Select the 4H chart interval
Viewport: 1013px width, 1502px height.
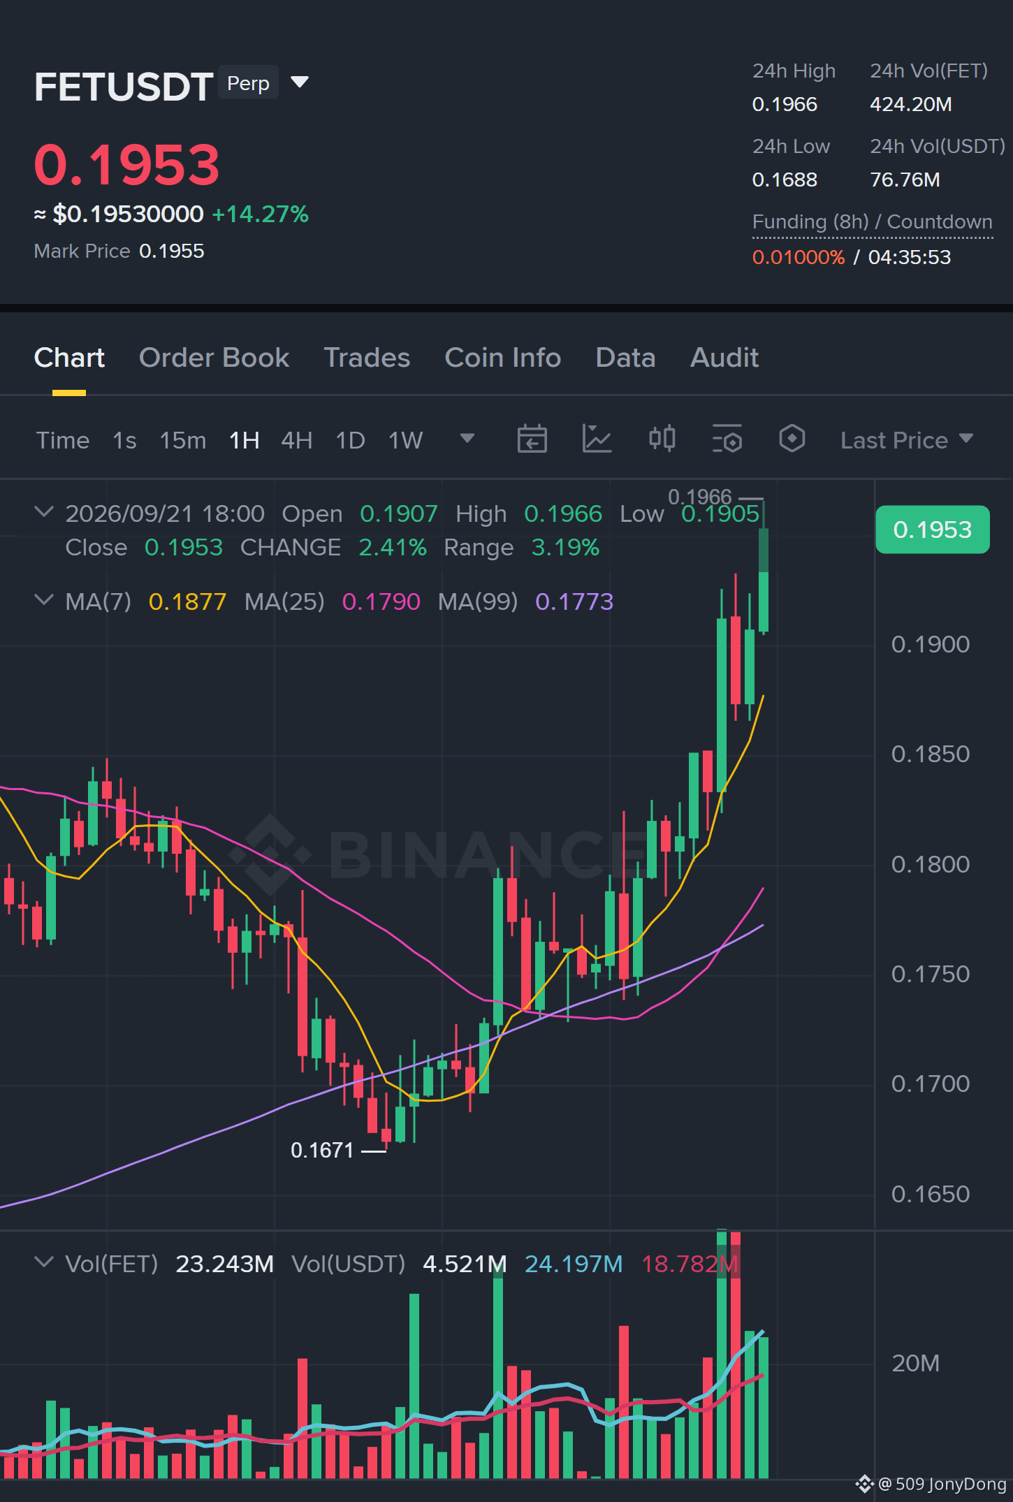click(296, 440)
